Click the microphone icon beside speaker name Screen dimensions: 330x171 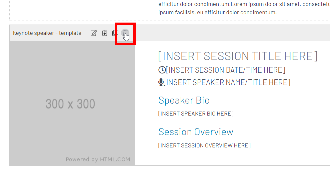pos(161,82)
